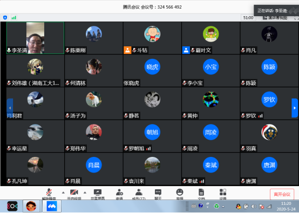
Task: Expand video options arrow
Action: [x=85, y=193]
